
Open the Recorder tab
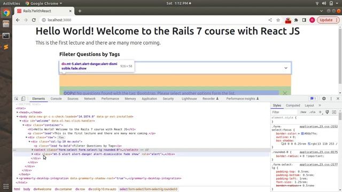[x=210, y=99]
